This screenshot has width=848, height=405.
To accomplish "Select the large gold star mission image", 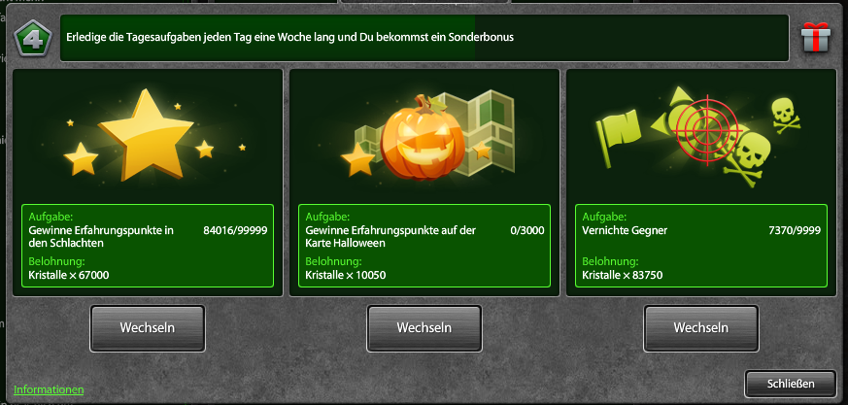I will [x=146, y=134].
